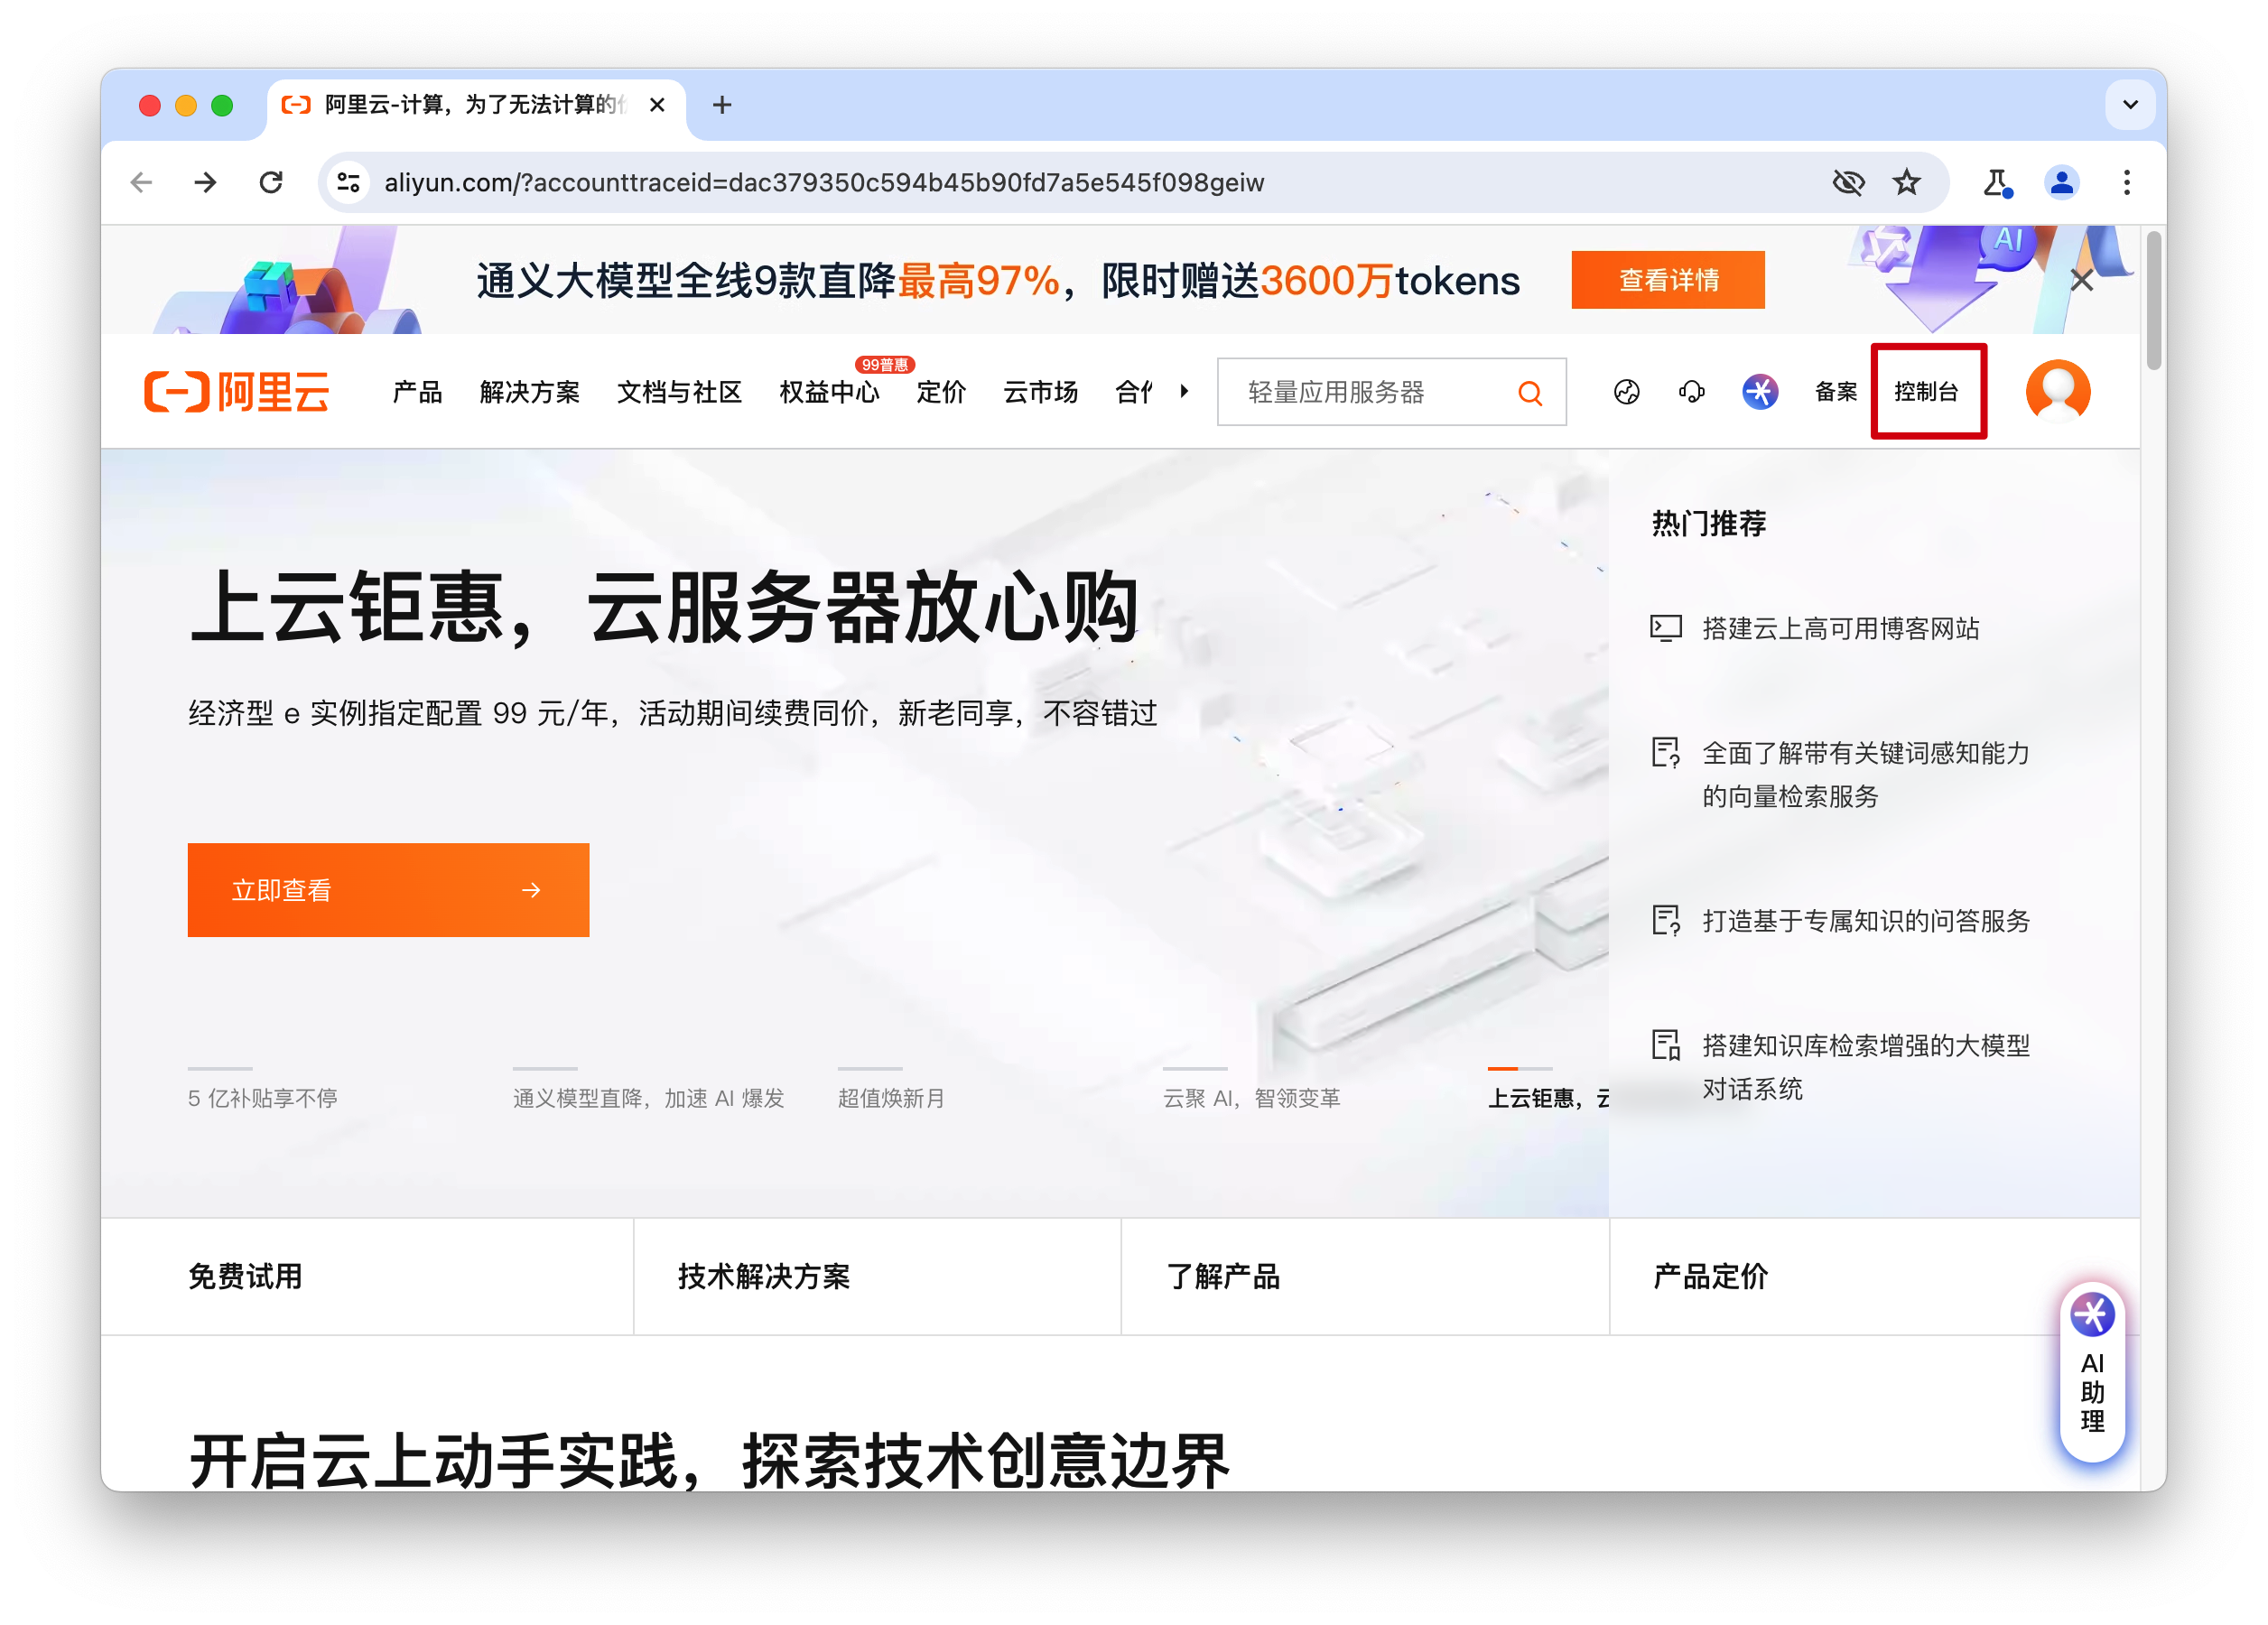
Task: Open the orange user avatar menu
Action: pyautogui.click(x=2058, y=391)
